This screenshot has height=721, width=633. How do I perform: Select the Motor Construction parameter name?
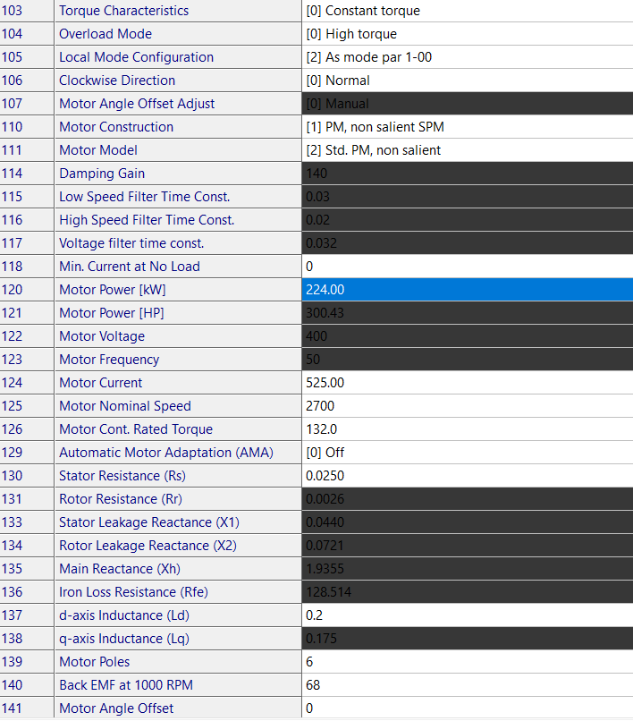116,127
